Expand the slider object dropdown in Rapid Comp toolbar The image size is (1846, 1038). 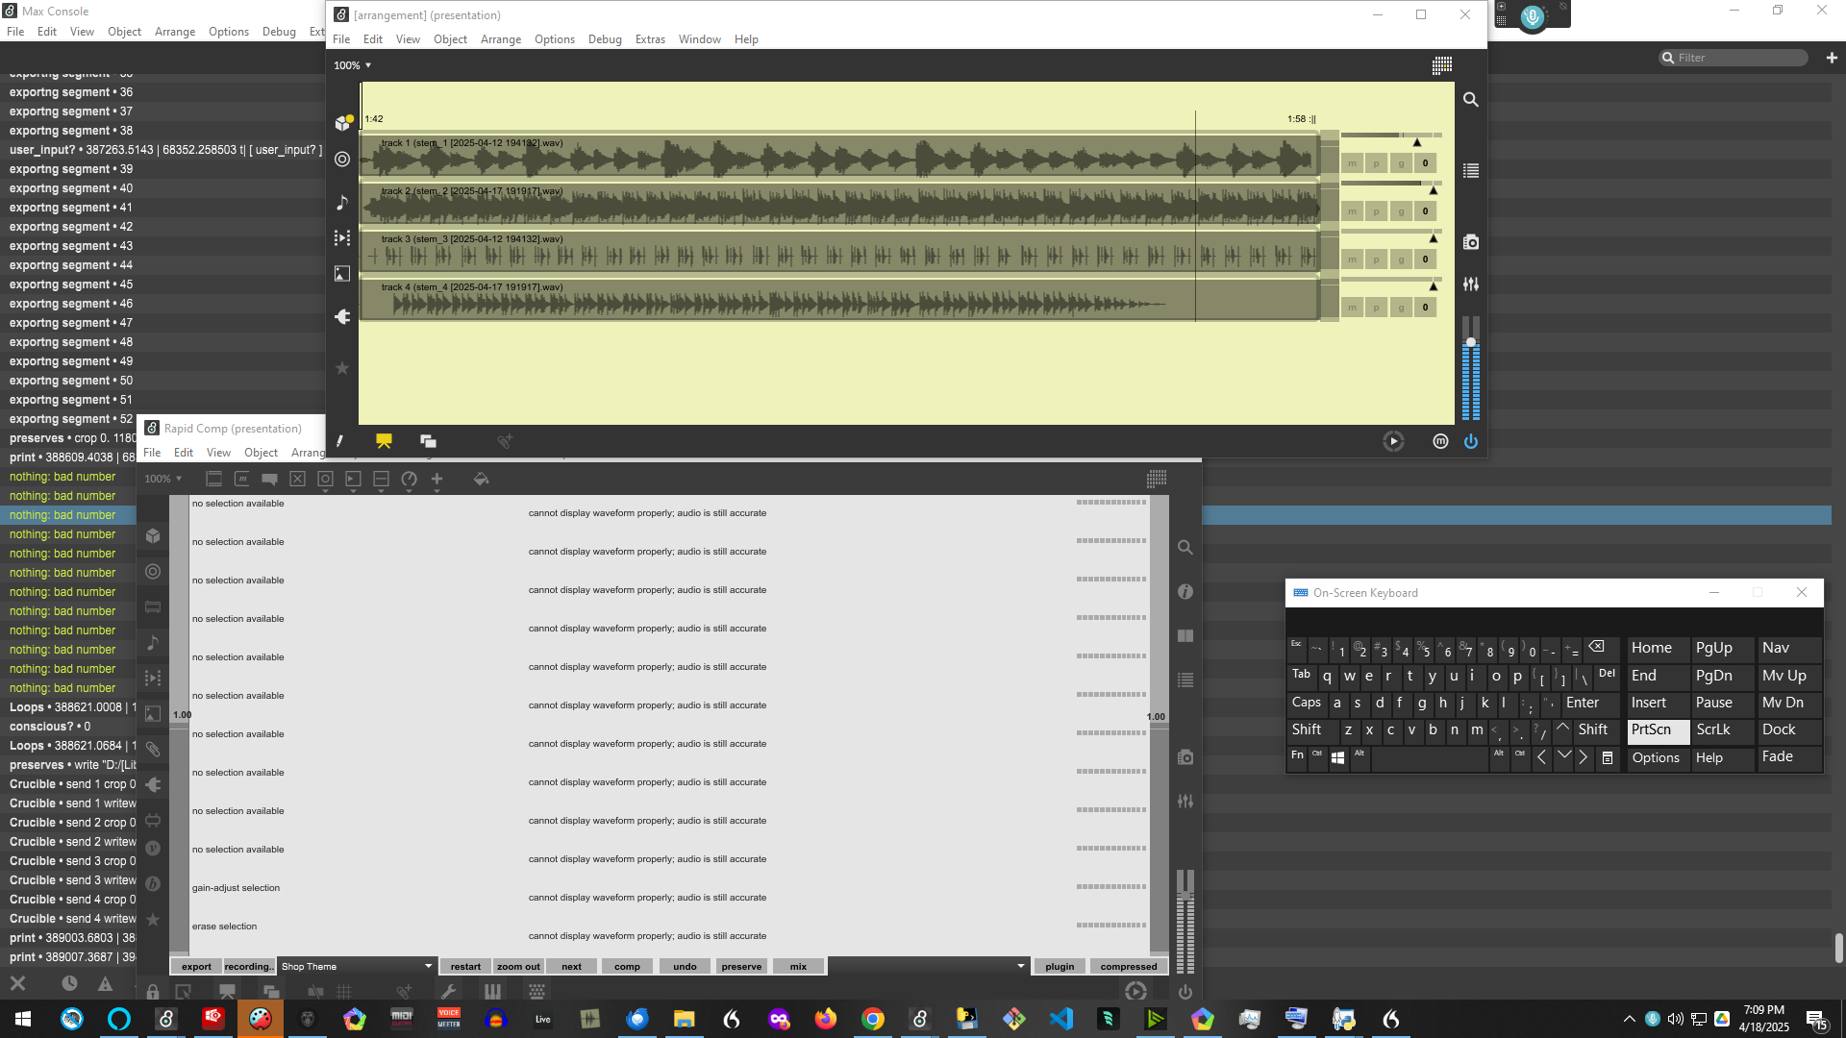tap(381, 491)
